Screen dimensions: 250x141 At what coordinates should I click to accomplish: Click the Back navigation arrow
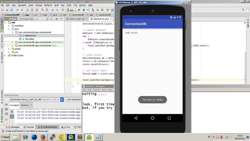[x=53, y=10]
